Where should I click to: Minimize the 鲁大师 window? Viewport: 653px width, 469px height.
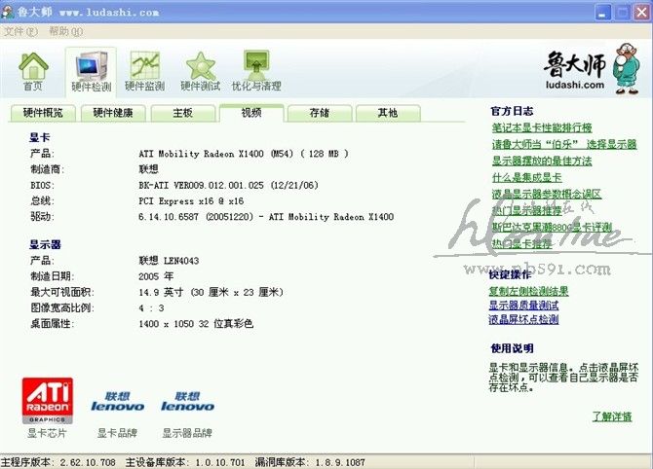tap(602, 13)
